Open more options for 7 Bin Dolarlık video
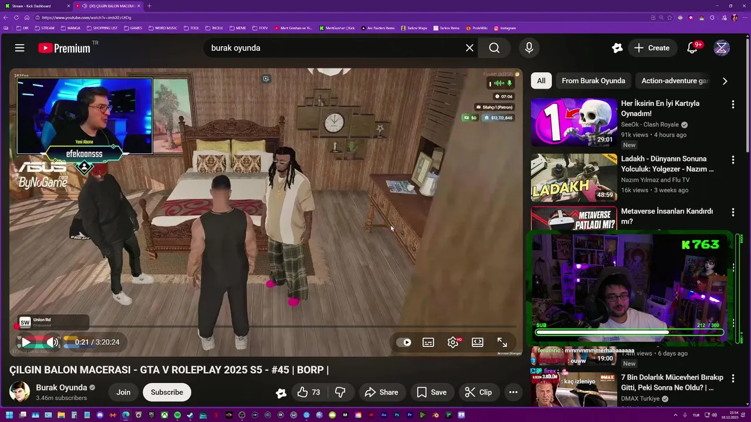Image resolution: width=751 pixels, height=422 pixels. click(733, 379)
